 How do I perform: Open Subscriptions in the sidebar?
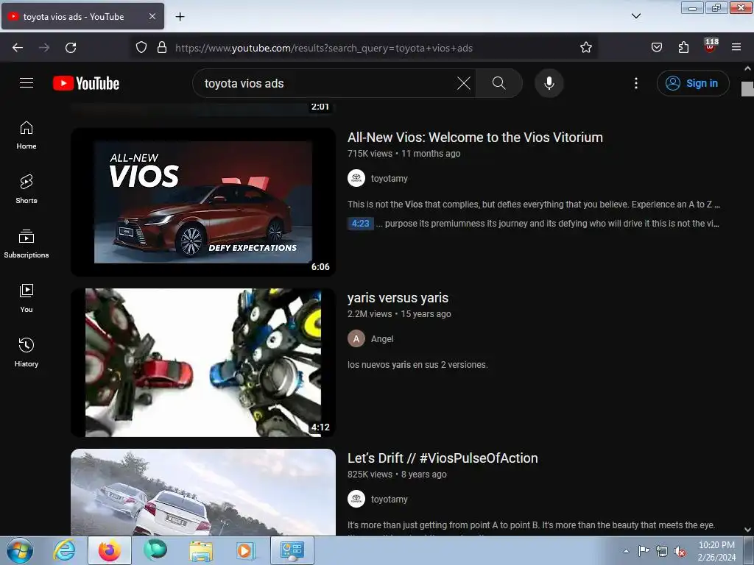click(x=27, y=244)
